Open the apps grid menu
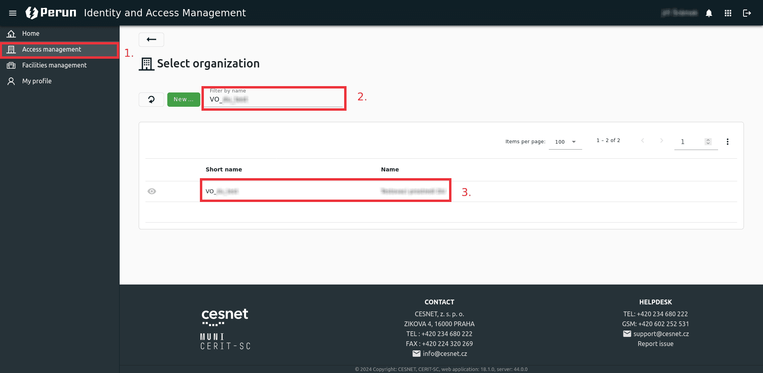Image resolution: width=763 pixels, height=373 pixels. tap(728, 13)
